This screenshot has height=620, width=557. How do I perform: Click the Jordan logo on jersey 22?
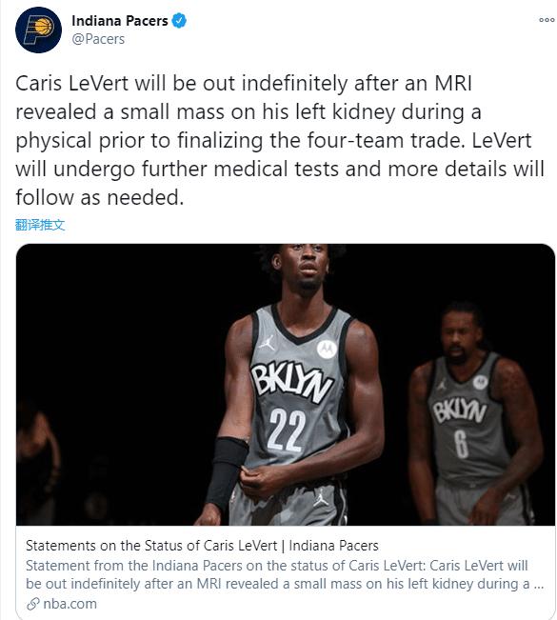click(x=268, y=343)
